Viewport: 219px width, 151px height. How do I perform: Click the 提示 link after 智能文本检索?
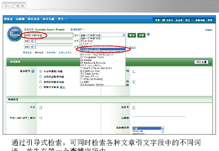coord(62,87)
